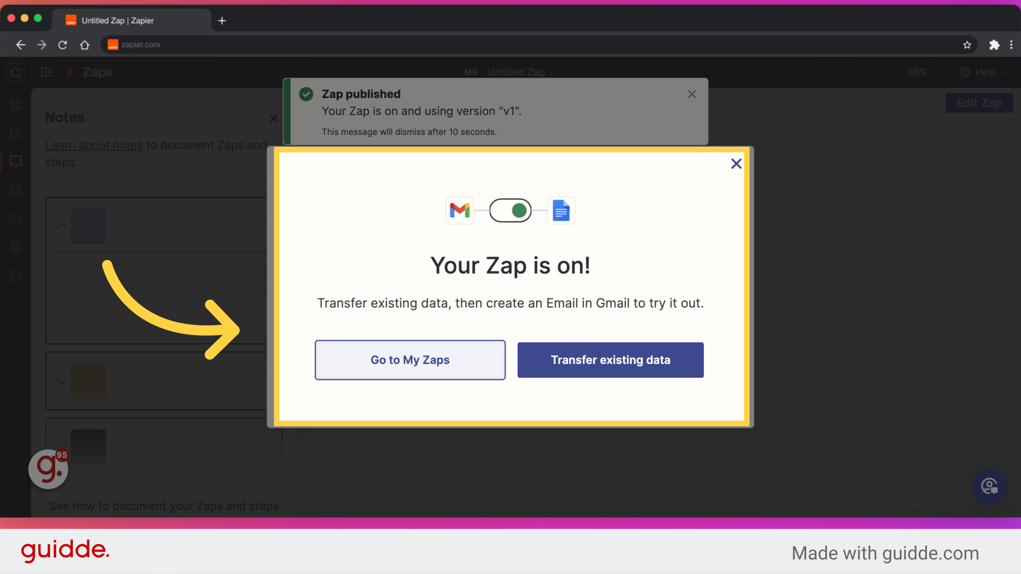This screenshot has height=574, width=1021.
Task: Click the Edit Zap button
Action: 979,103
